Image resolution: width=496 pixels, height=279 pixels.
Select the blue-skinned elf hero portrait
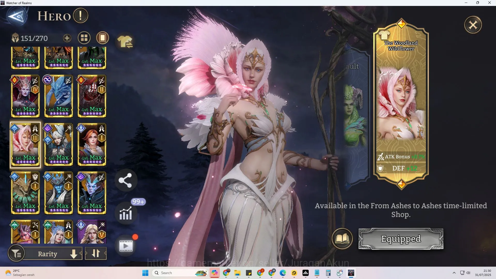[x=92, y=193]
